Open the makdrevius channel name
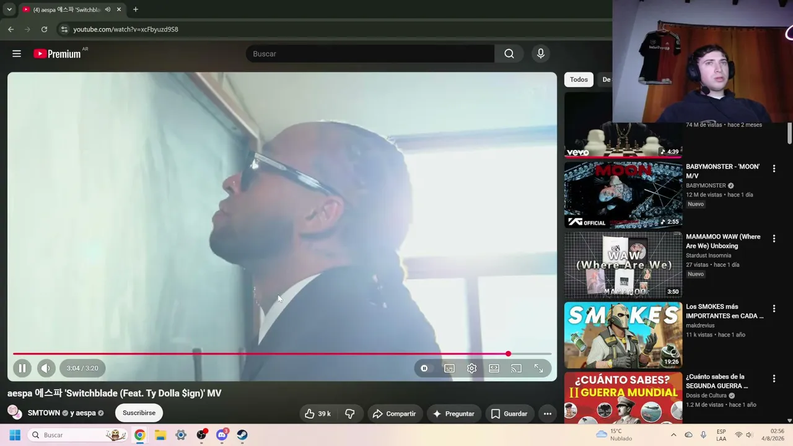 (700, 325)
